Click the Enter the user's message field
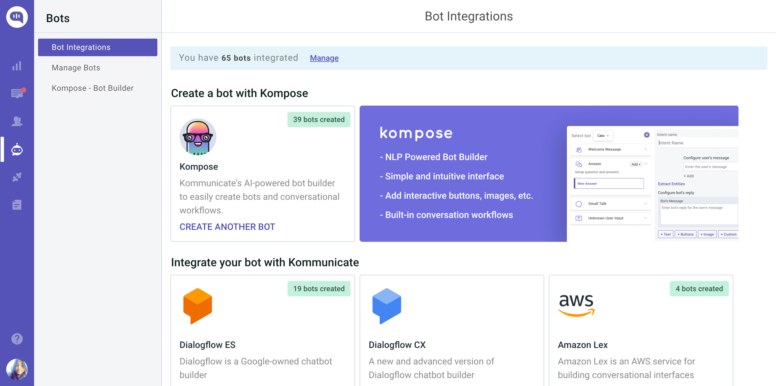This screenshot has width=776, height=386. coord(711,167)
